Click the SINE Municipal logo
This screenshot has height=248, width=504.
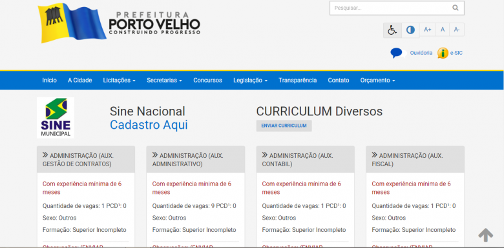click(56, 118)
